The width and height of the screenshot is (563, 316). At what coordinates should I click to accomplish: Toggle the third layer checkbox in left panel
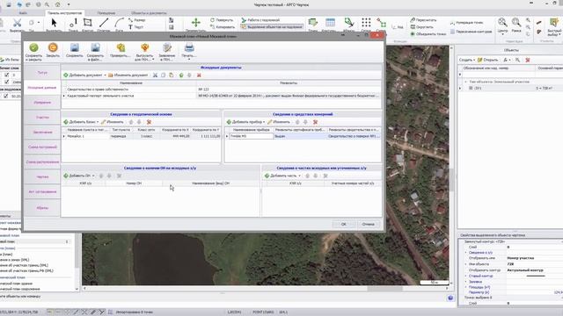coord(6,96)
